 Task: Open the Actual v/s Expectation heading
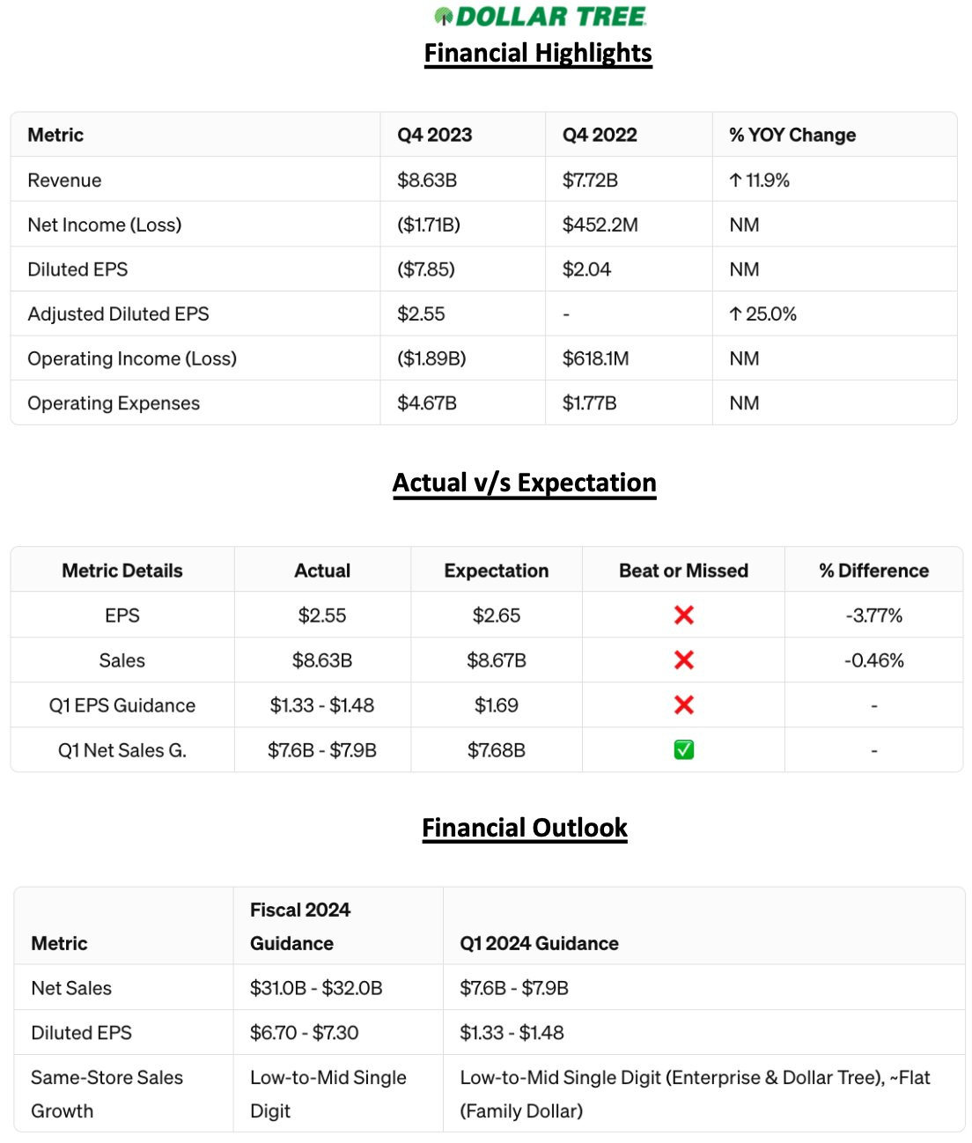(x=524, y=483)
